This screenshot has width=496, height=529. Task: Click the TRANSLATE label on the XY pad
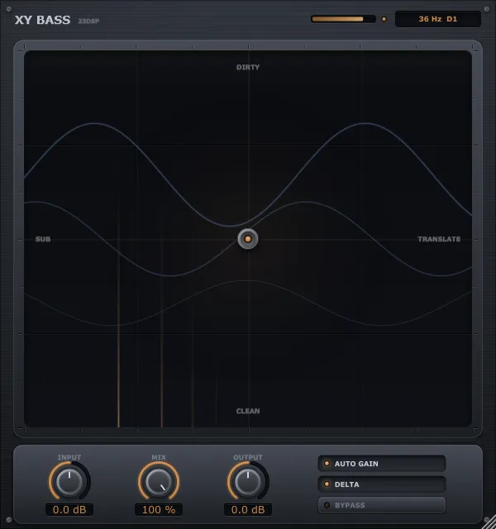439,239
